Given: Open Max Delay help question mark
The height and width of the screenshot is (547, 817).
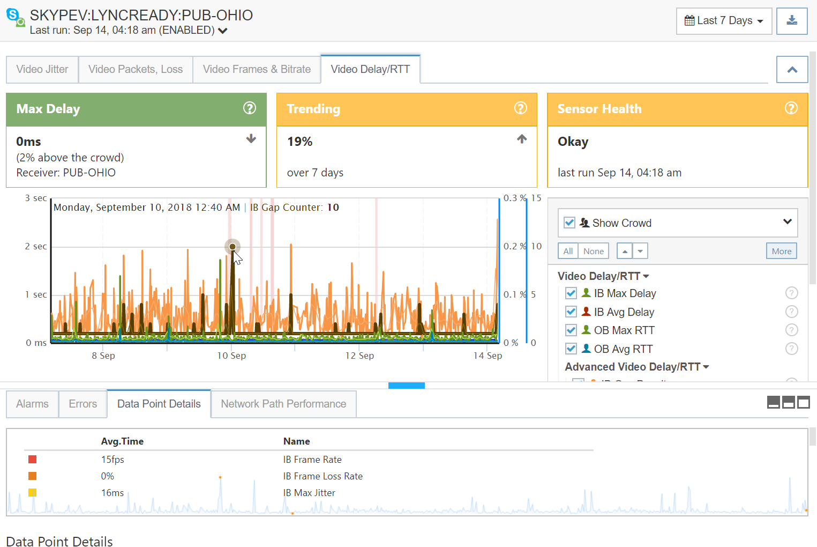Looking at the screenshot, I should [250, 108].
